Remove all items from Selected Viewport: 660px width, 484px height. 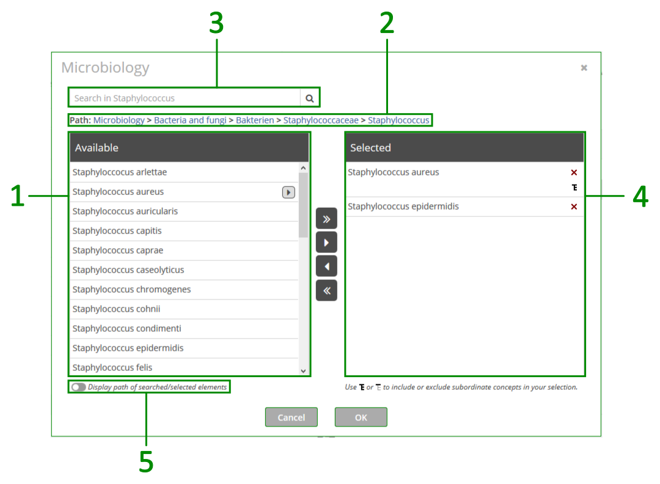tap(326, 290)
